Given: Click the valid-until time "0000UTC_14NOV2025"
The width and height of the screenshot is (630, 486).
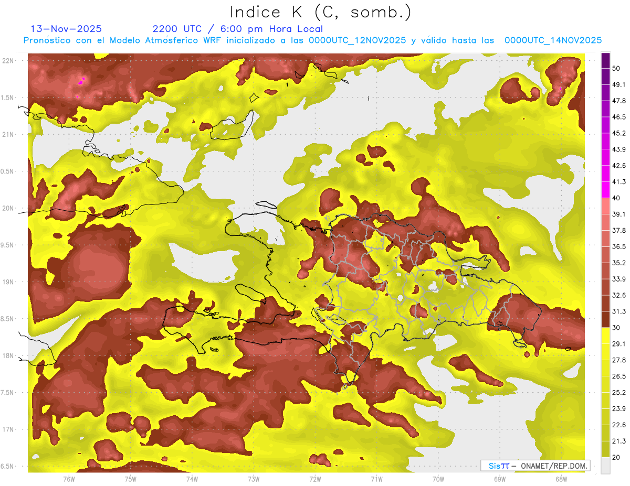Looking at the screenshot, I should pos(553,40).
